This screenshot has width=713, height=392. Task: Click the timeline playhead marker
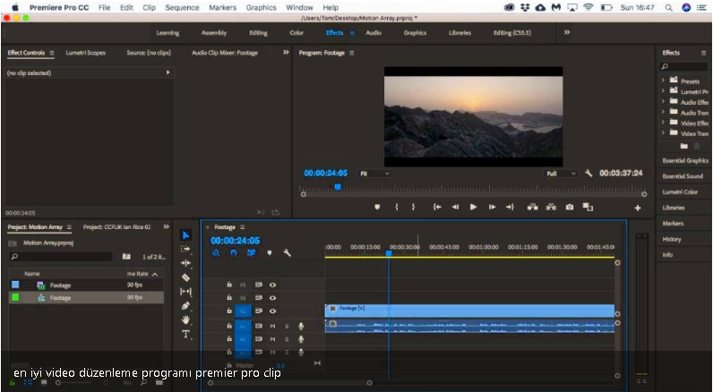[389, 253]
